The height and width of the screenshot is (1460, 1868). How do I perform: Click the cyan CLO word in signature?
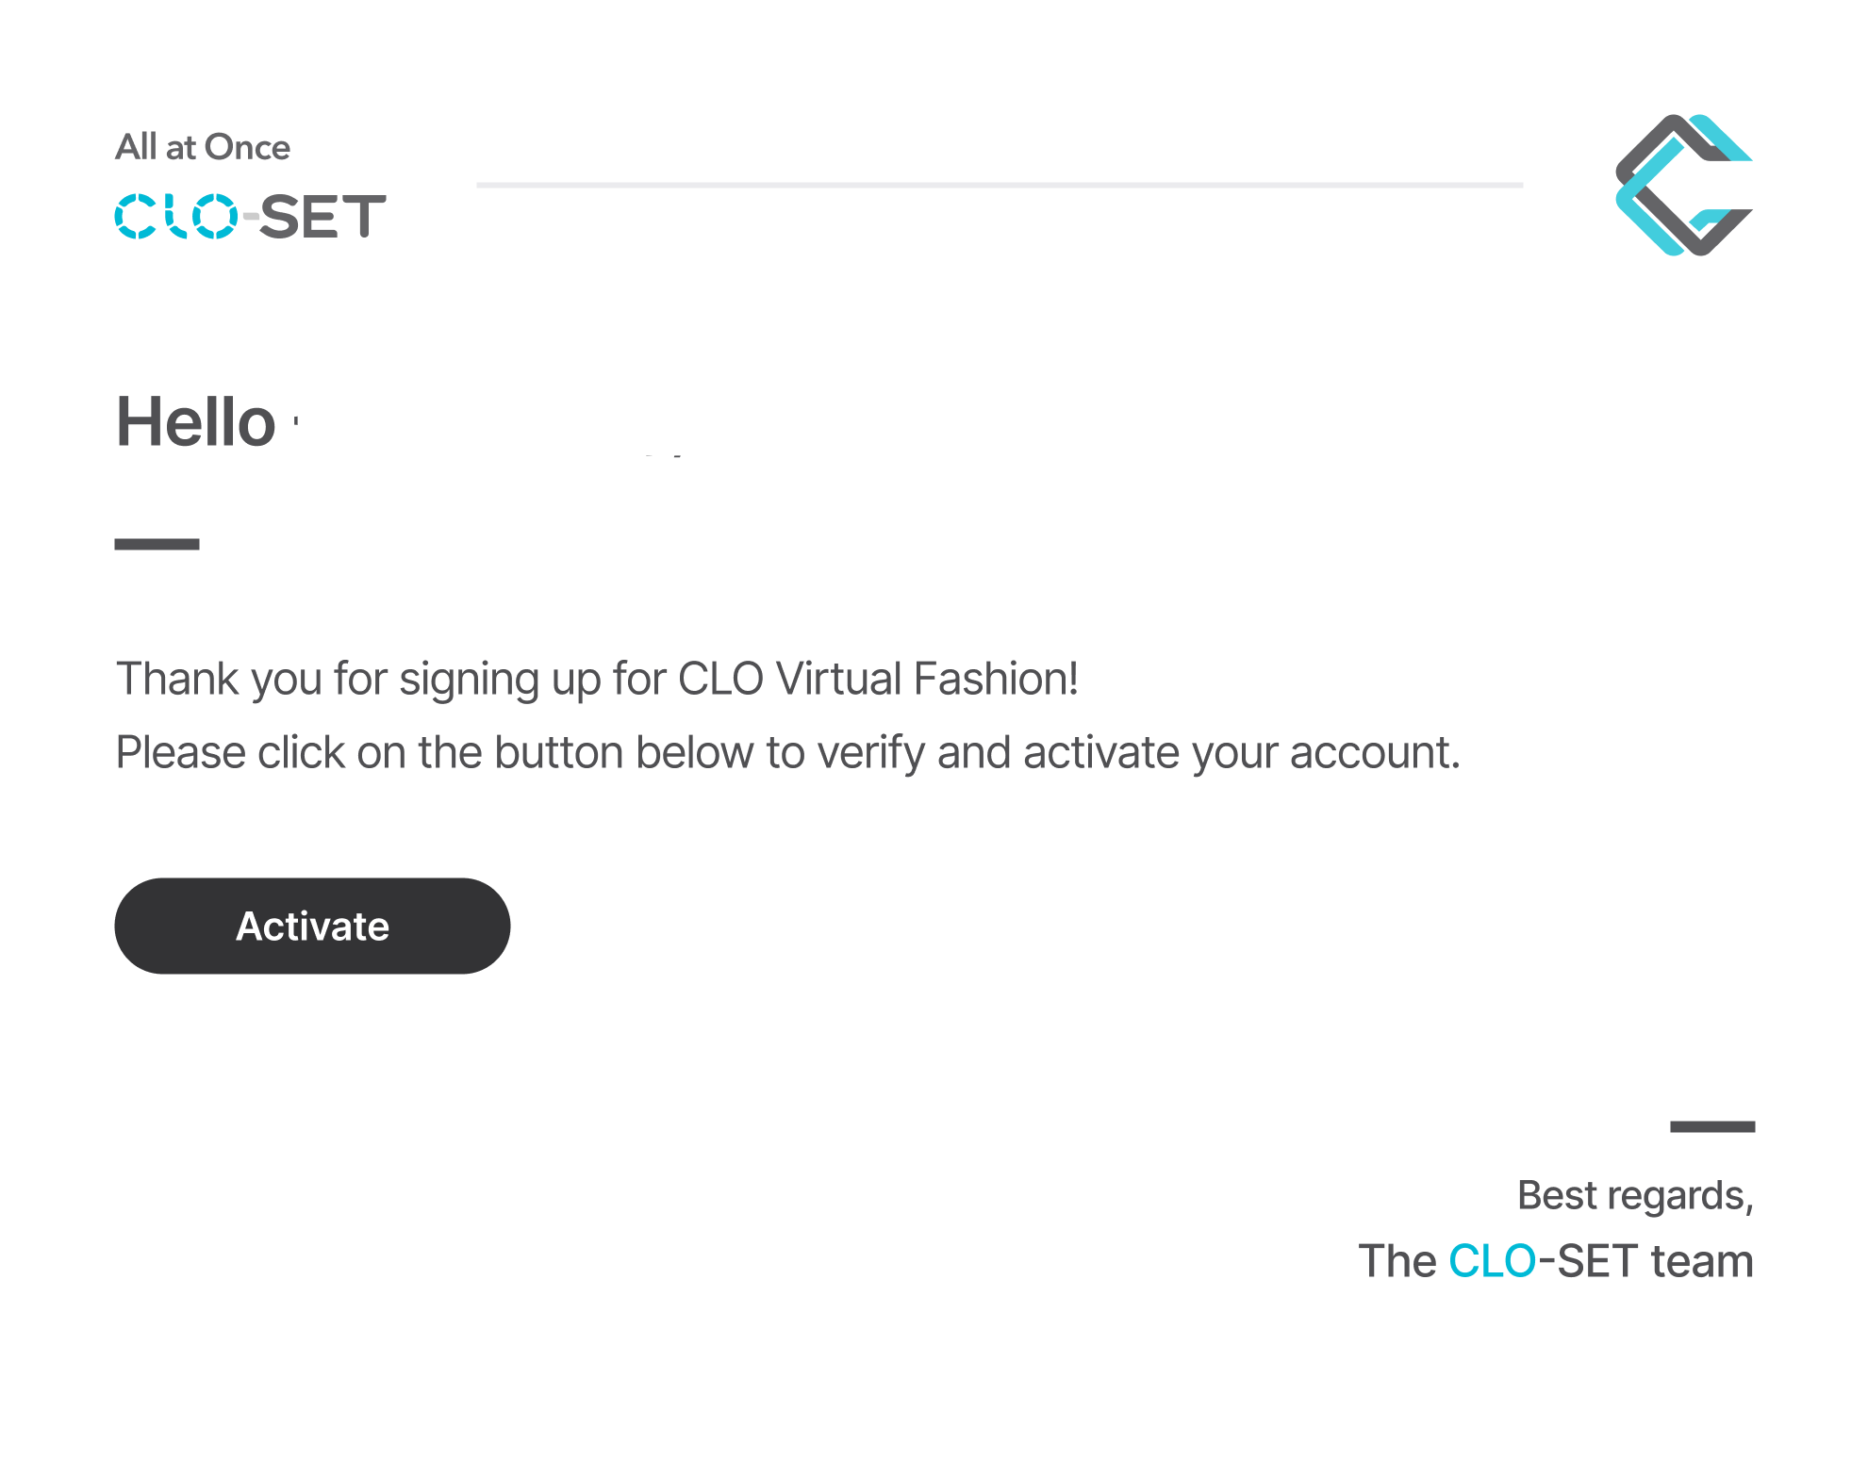click(x=1493, y=1261)
